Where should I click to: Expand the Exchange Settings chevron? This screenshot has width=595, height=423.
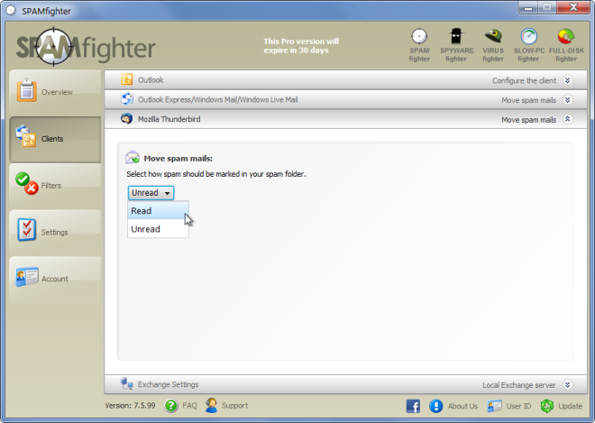(x=568, y=384)
